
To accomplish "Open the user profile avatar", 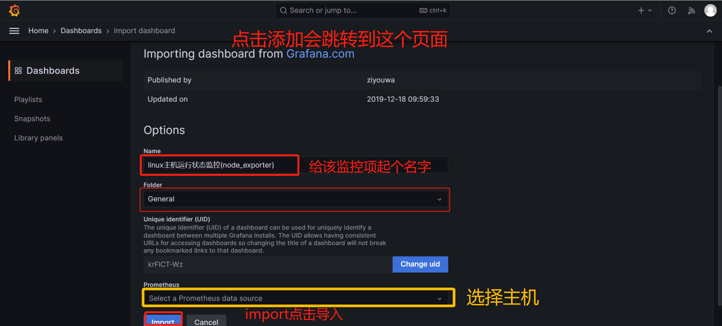I will pyautogui.click(x=710, y=11).
